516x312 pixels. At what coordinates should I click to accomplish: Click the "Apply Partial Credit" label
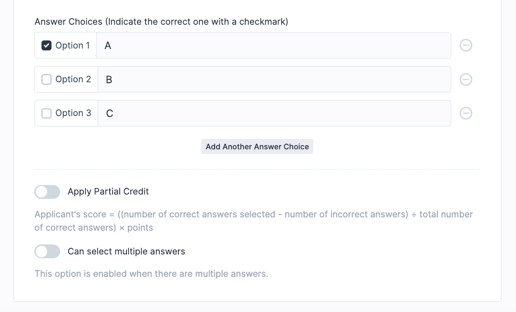[108, 192]
